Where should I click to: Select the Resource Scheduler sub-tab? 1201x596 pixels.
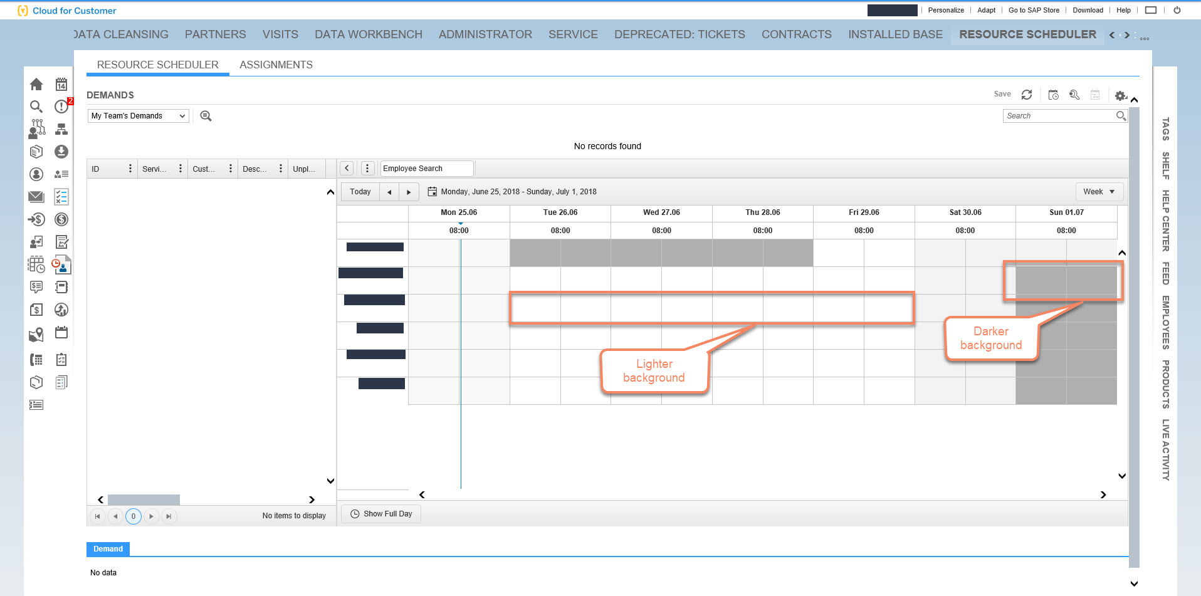pyautogui.click(x=158, y=65)
